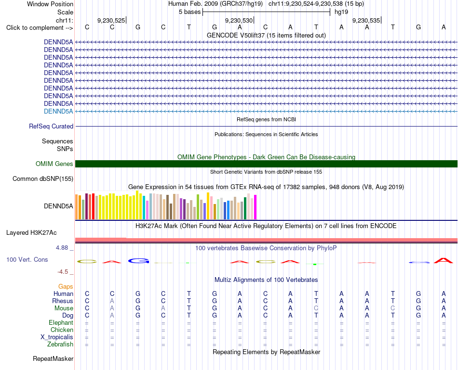Click the chr11: base position label
The image size is (458, 370).
[x=64, y=20]
